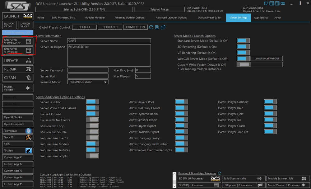
Task: Apply the COMPETITION global preset
Action: 135,27
